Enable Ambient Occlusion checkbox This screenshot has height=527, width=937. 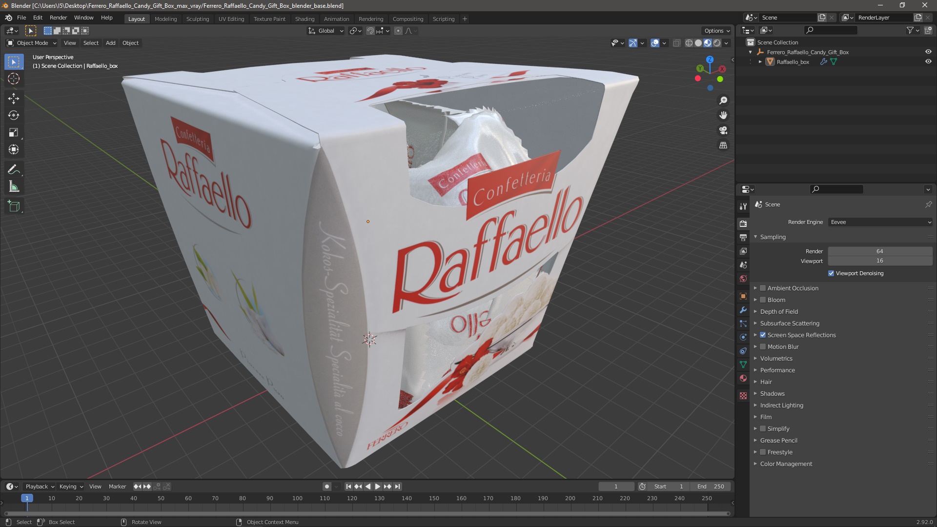763,288
